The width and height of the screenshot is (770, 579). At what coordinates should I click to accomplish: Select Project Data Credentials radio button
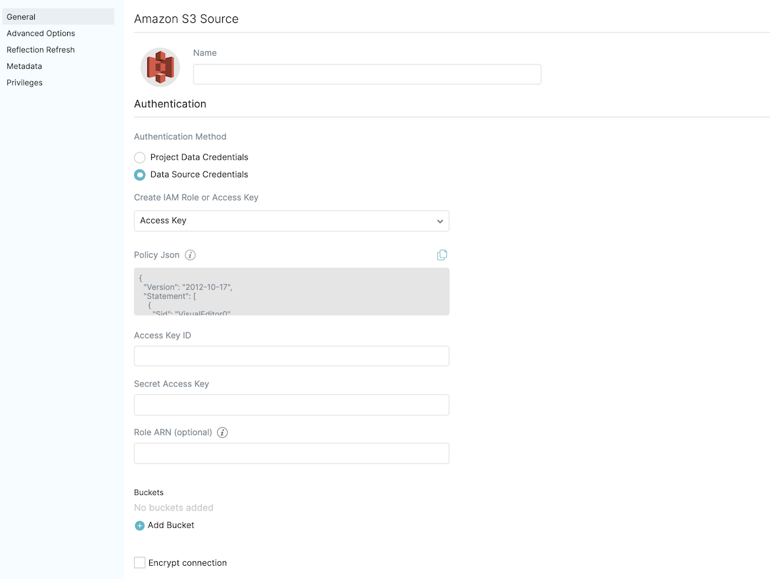(139, 158)
